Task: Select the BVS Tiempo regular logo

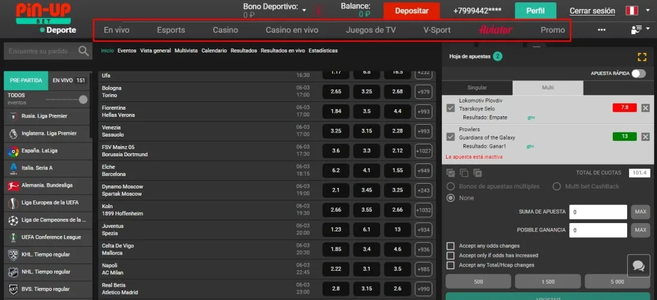Action: tap(13, 289)
